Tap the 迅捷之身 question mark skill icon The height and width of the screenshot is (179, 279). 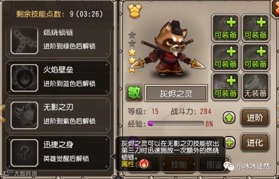[24, 153]
